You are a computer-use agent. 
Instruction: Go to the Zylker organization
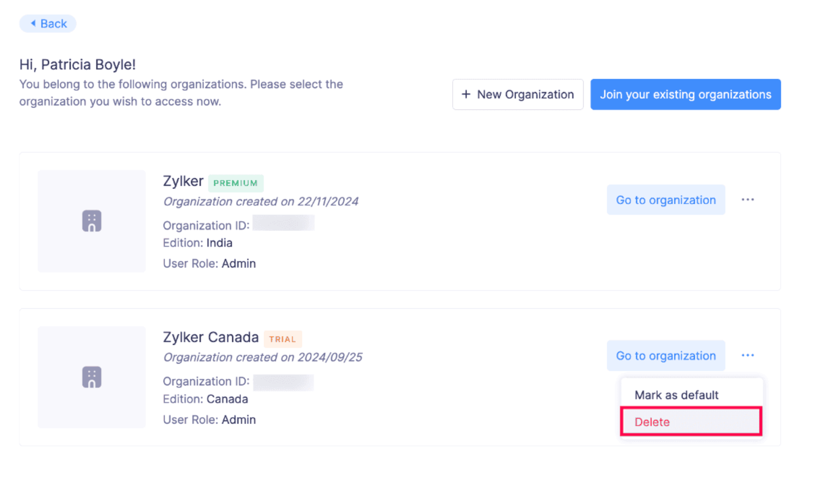[x=665, y=200]
